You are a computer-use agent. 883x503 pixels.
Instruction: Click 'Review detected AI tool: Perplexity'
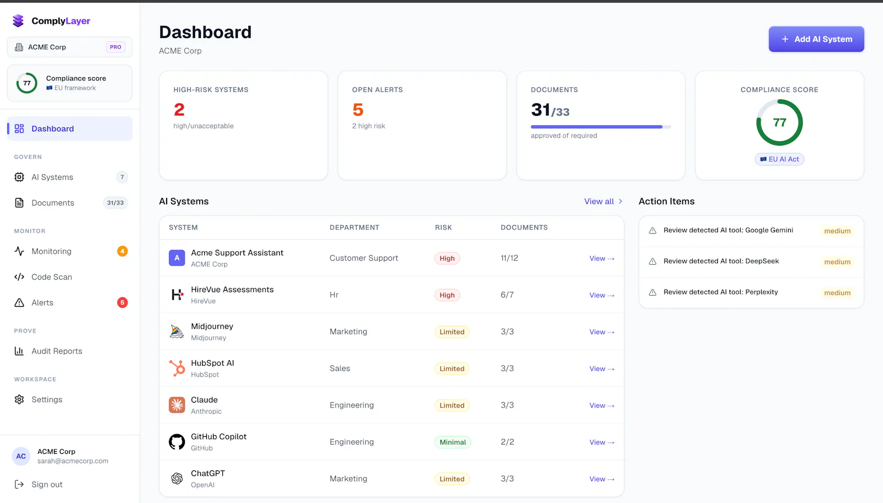[721, 292]
